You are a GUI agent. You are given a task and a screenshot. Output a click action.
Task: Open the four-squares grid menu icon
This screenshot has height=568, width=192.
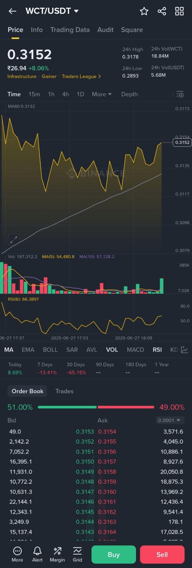pyautogui.click(x=180, y=11)
